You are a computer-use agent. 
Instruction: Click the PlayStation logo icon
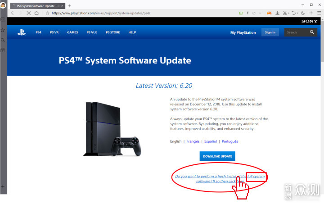pos(21,32)
